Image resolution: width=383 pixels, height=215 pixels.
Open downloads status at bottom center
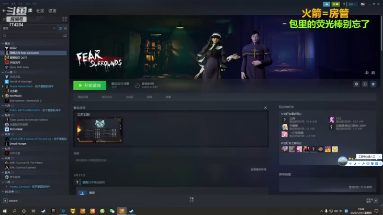(x=191, y=200)
